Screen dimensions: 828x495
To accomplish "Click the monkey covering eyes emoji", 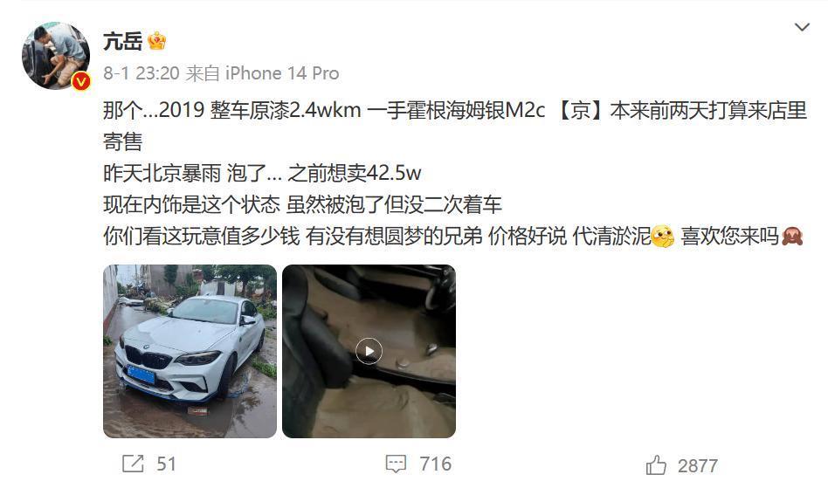I will click(x=792, y=237).
